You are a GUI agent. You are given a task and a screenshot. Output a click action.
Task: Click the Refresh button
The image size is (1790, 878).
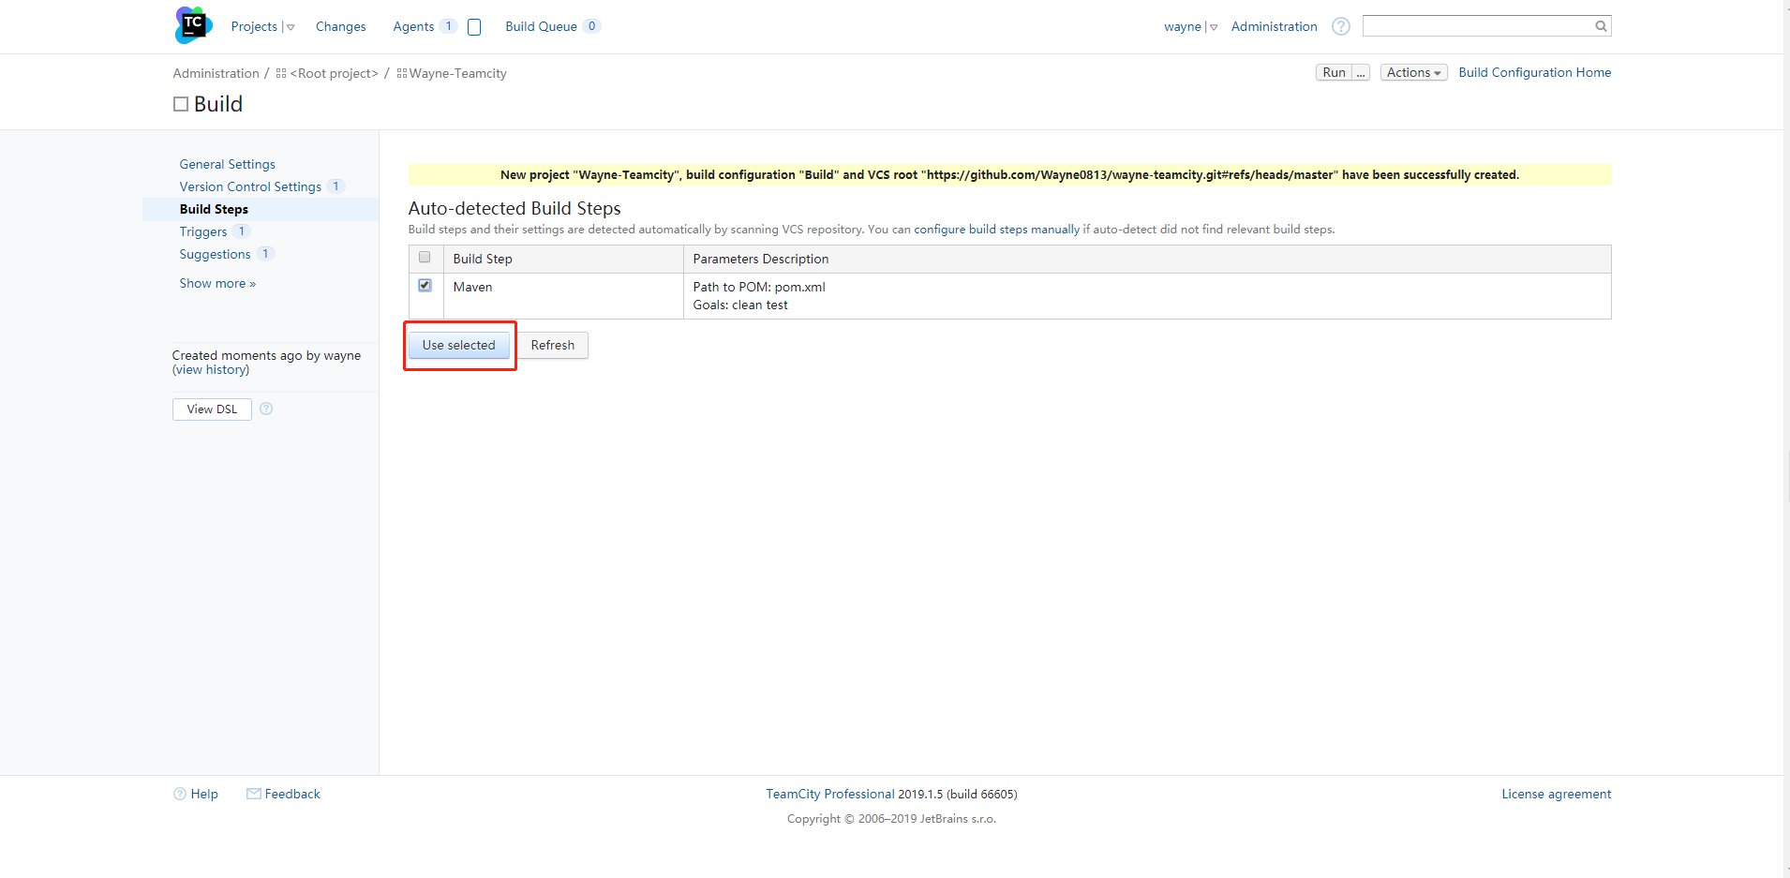click(553, 345)
